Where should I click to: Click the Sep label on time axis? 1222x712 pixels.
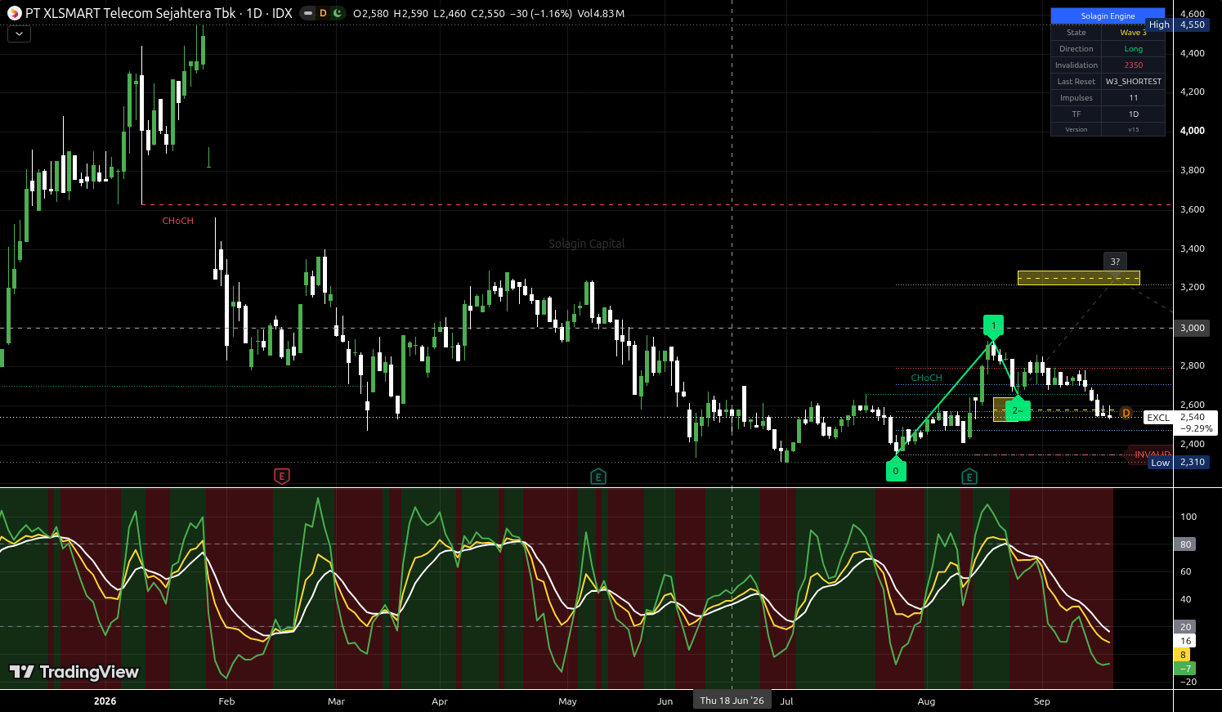tap(1041, 701)
